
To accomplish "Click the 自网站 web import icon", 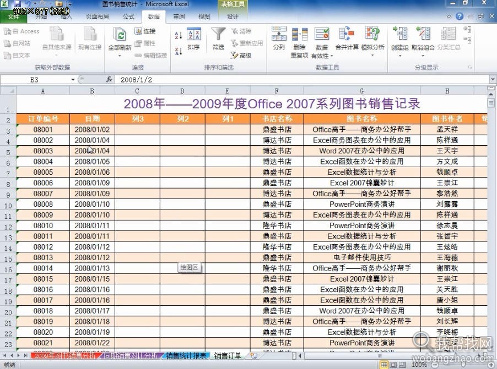I will [7, 43].
